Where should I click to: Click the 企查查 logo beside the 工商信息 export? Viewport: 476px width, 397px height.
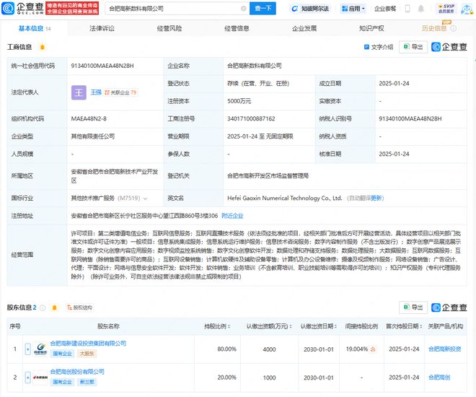click(x=449, y=47)
